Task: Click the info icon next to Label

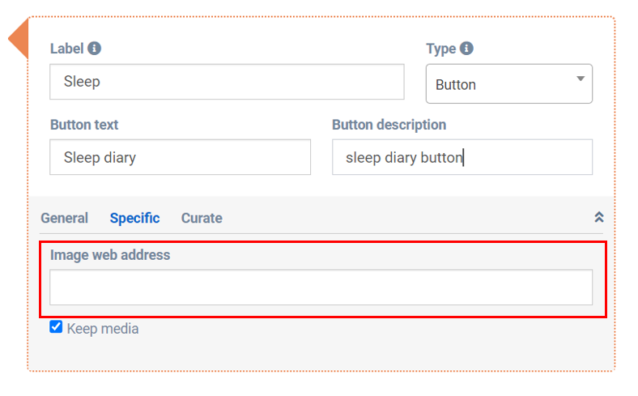Action: 95,49
